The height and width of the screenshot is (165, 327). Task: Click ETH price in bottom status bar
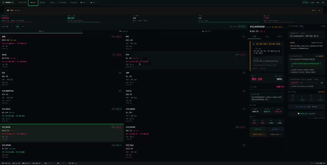(x=16, y=163)
